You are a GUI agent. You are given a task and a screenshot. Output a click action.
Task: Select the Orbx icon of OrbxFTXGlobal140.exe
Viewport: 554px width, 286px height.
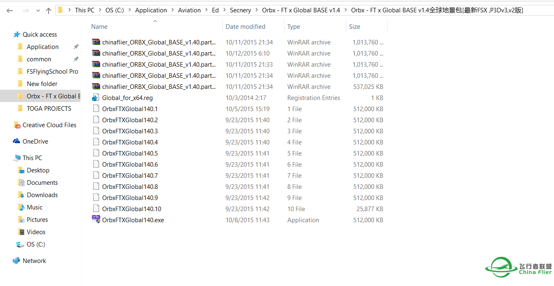[96, 219]
